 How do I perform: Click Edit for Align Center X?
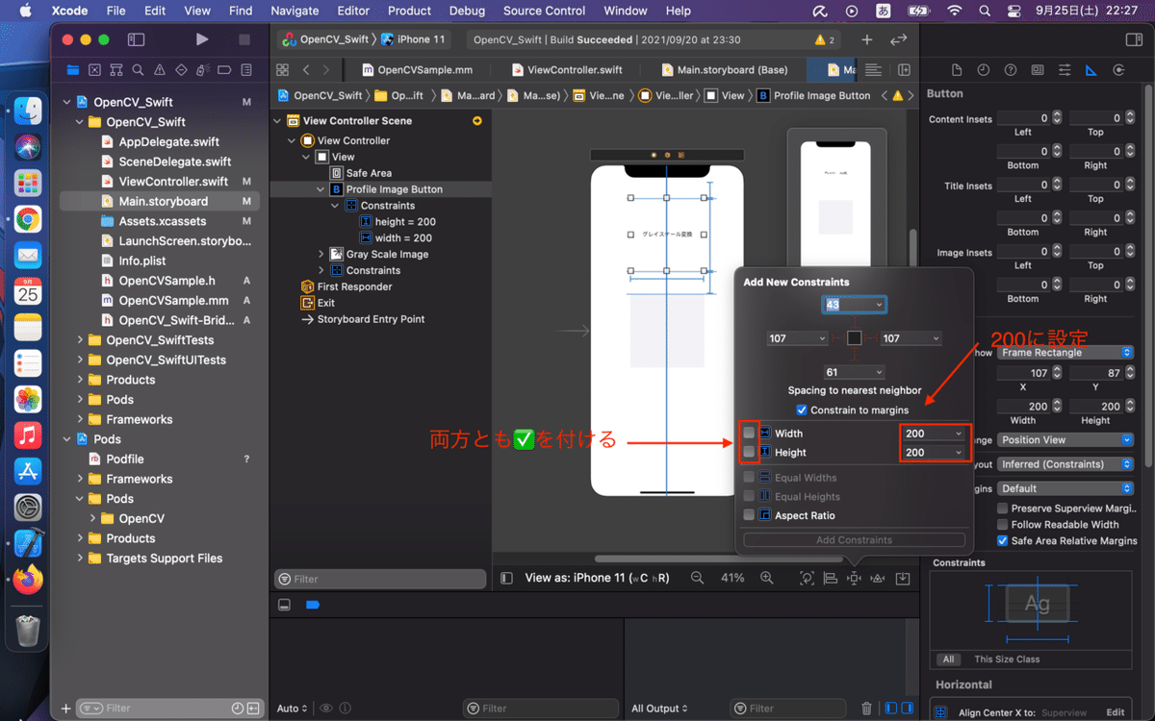tap(1115, 713)
